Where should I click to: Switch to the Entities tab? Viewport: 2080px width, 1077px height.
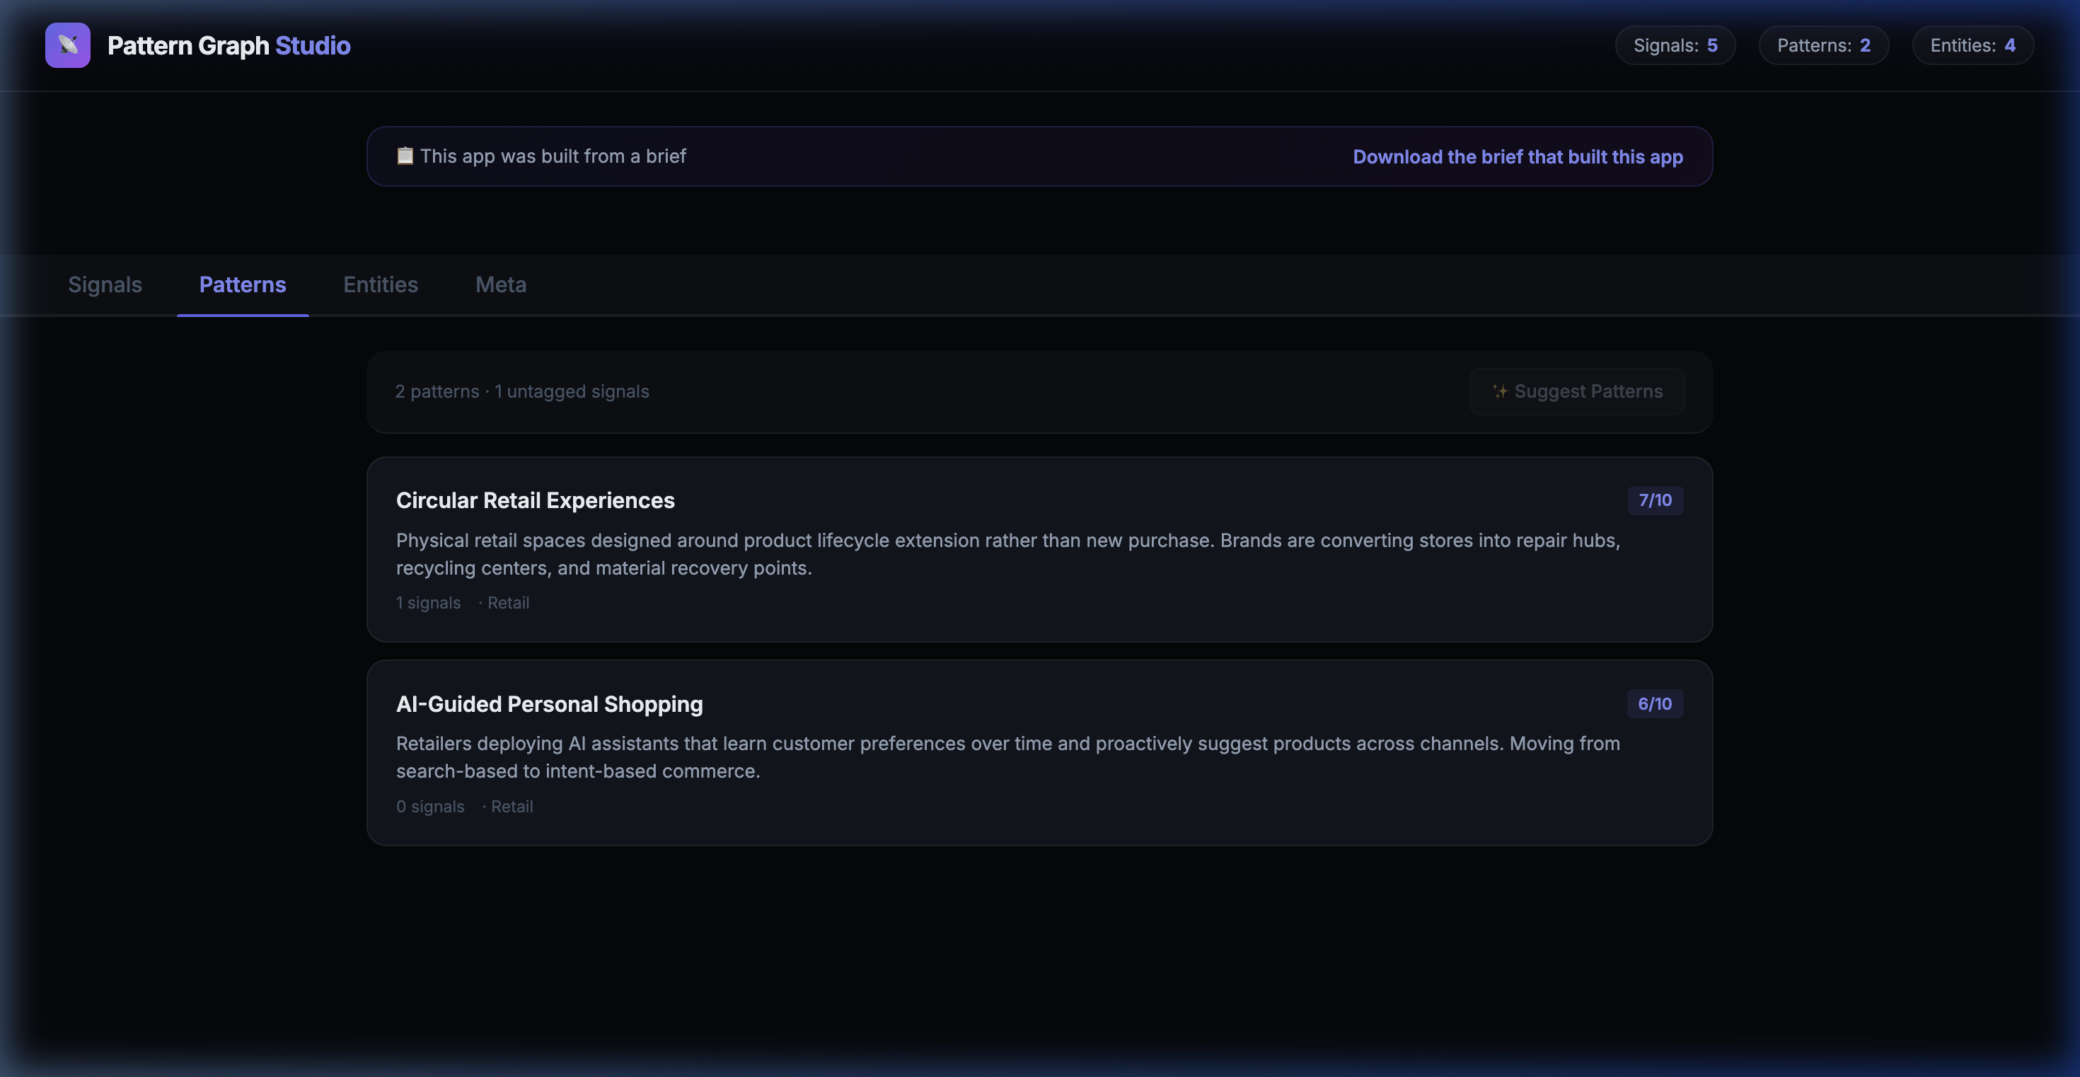coord(381,284)
